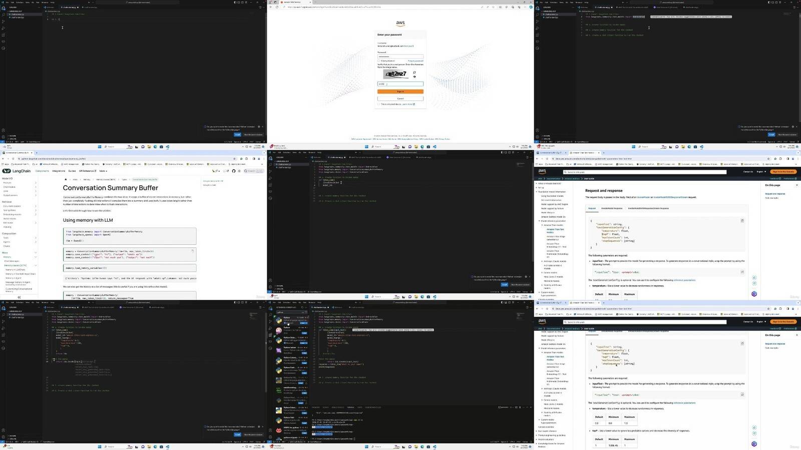801x450 pixels.
Task: Open Integrations in the LangChain navbar
Action: click(59, 171)
